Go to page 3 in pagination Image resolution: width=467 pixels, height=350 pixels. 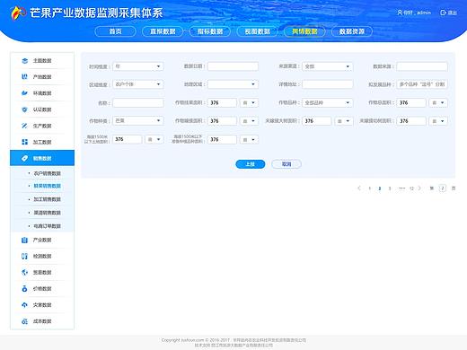(390, 188)
